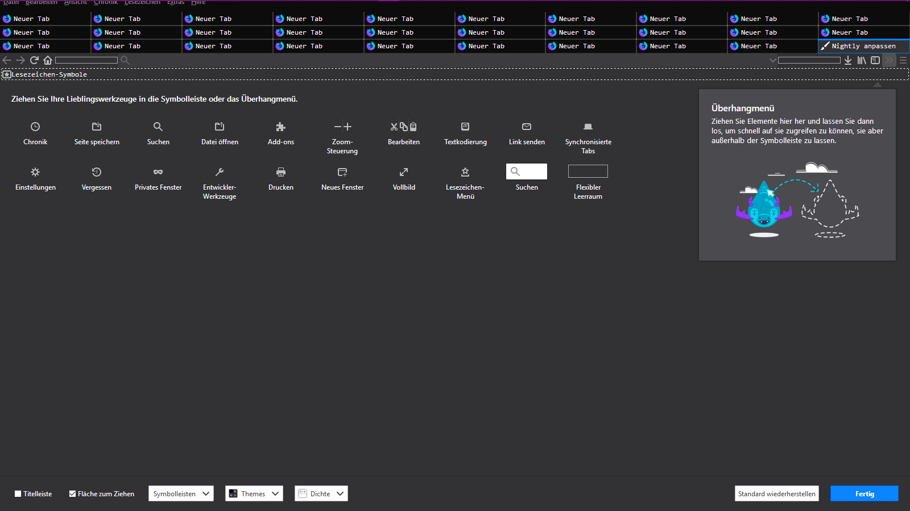The image size is (910, 511).
Task: Click Standard wiederherstellen button
Action: pyautogui.click(x=776, y=494)
